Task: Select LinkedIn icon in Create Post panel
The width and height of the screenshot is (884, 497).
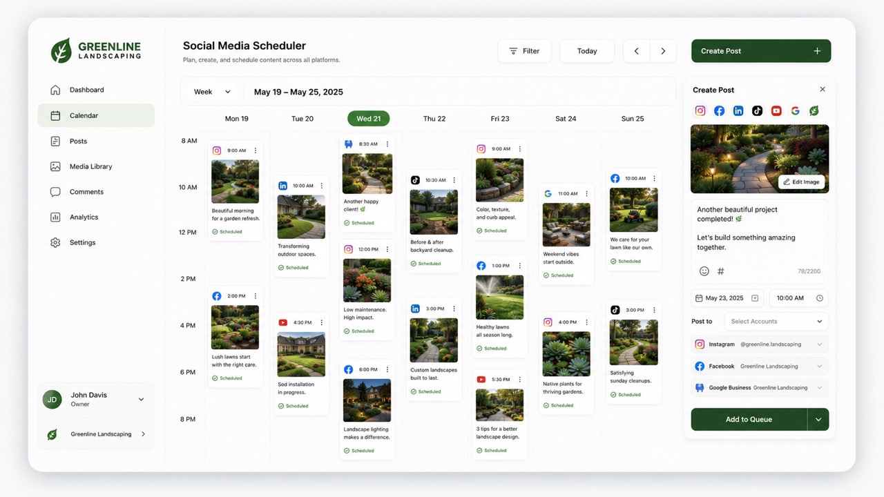Action: point(738,110)
